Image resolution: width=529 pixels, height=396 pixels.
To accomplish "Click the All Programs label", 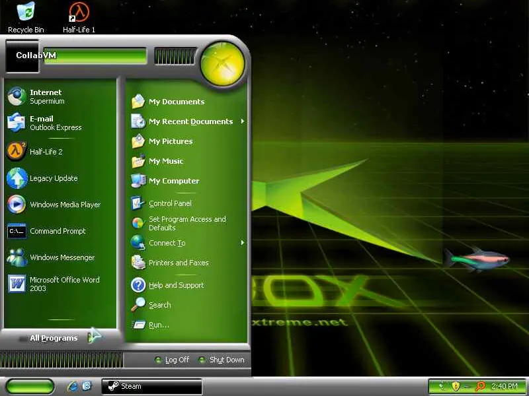I will (x=54, y=338).
